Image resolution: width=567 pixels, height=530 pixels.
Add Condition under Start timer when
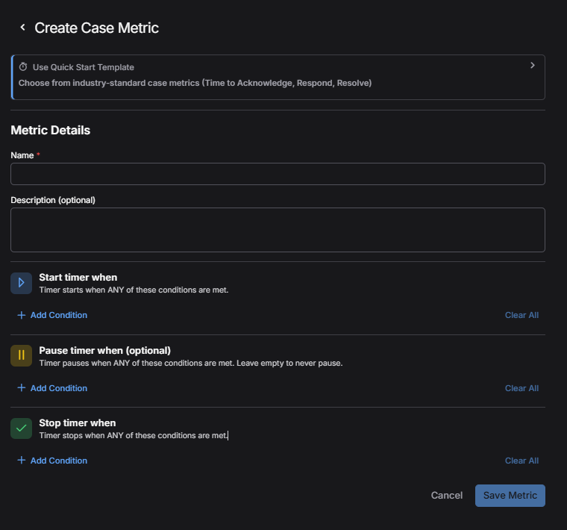click(x=52, y=315)
